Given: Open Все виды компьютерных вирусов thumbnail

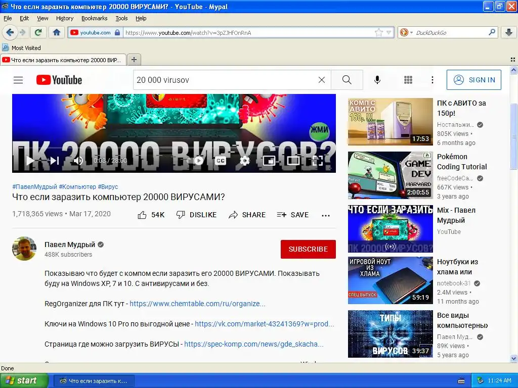Looking at the screenshot, I should tap(390, 334).
